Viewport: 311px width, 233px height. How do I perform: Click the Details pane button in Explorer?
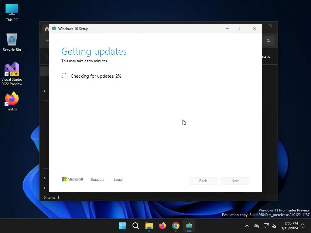tap(266, 56)
